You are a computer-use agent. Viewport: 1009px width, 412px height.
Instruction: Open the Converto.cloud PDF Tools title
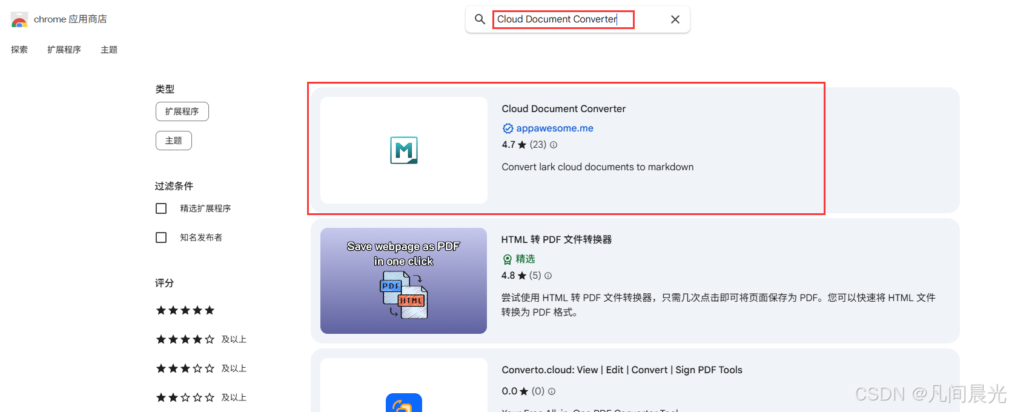622,370
